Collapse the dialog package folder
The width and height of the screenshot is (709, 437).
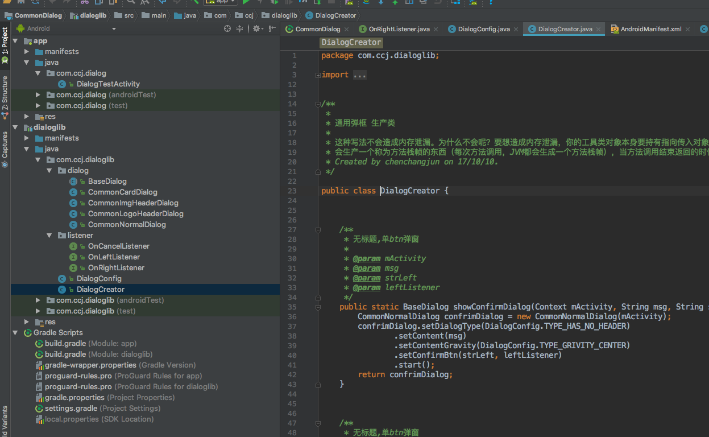49,171
